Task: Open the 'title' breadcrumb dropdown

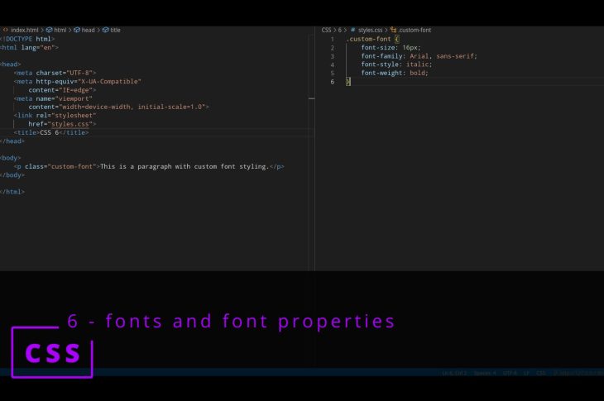Action: 115,30
